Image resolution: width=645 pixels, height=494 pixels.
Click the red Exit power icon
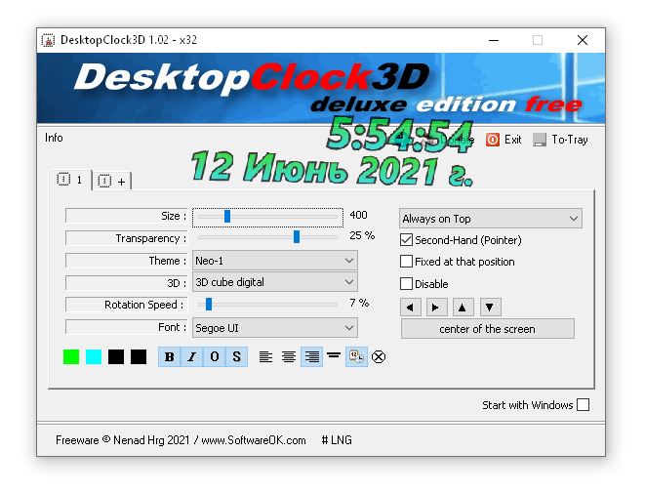493,140
